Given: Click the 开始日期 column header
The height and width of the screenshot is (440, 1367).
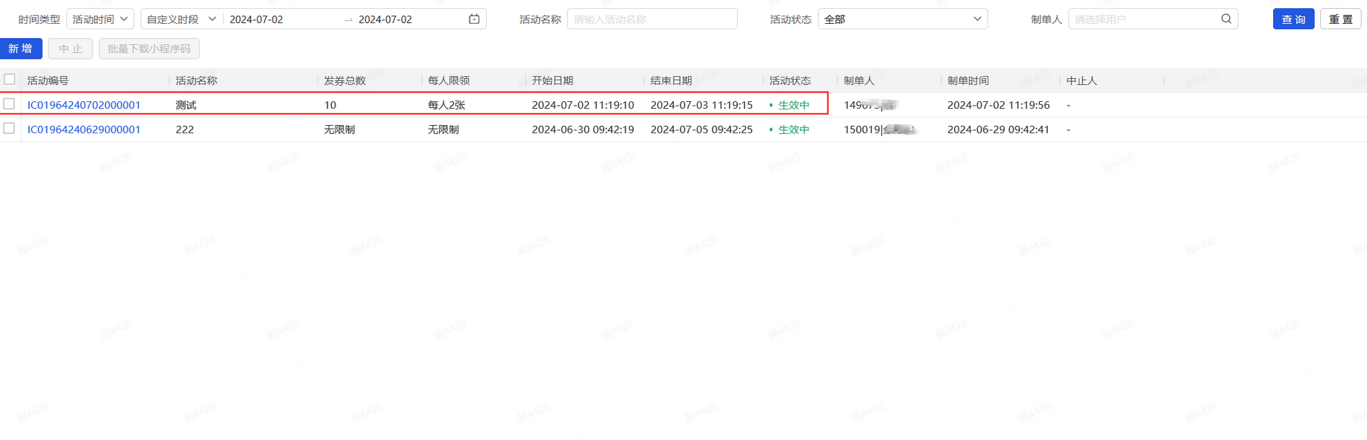Looking at the screenshot, I should pos(552,80).
